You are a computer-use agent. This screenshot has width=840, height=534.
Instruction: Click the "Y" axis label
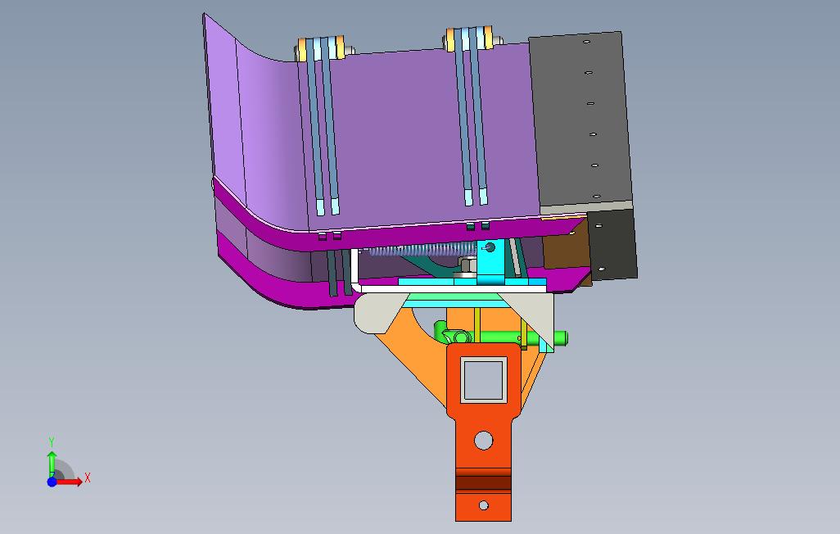52,442
